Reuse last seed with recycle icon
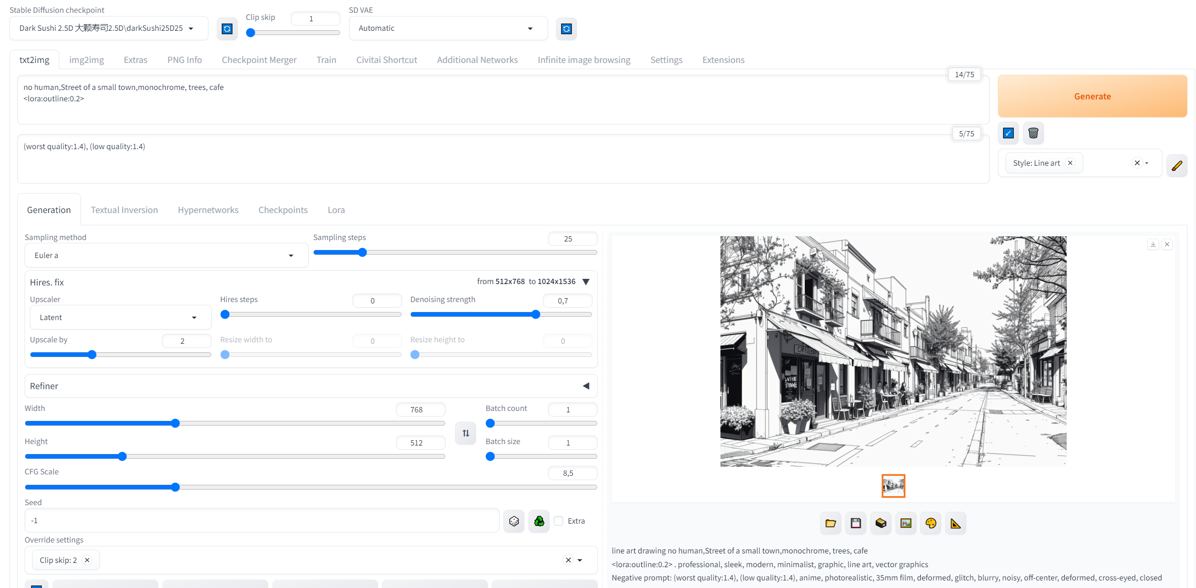 pos(539,521)
